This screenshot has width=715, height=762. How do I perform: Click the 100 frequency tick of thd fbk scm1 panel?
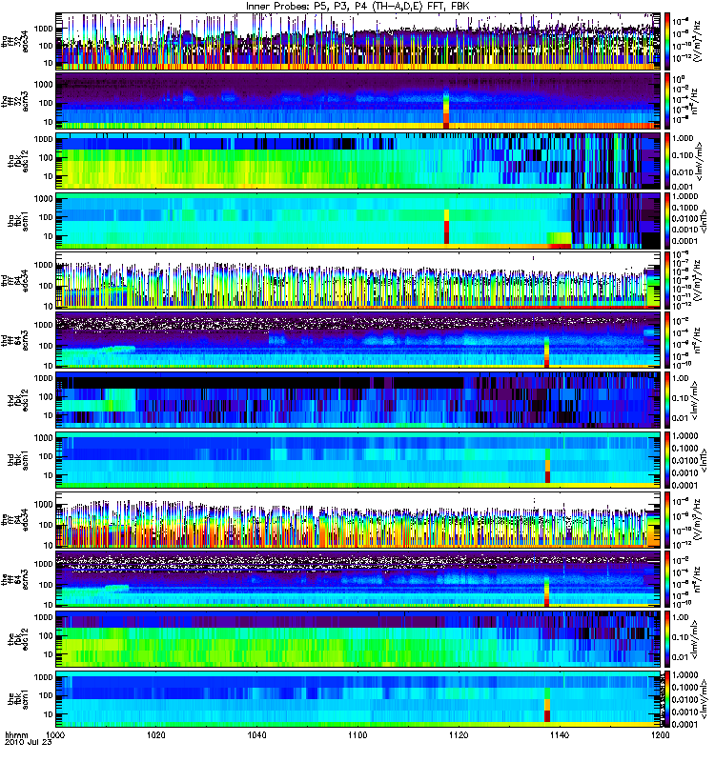(46, 456)
